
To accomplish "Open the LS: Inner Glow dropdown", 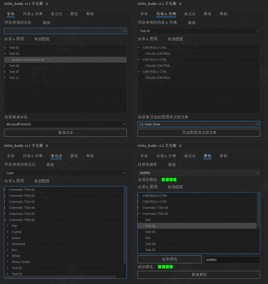I will point(199,124).
